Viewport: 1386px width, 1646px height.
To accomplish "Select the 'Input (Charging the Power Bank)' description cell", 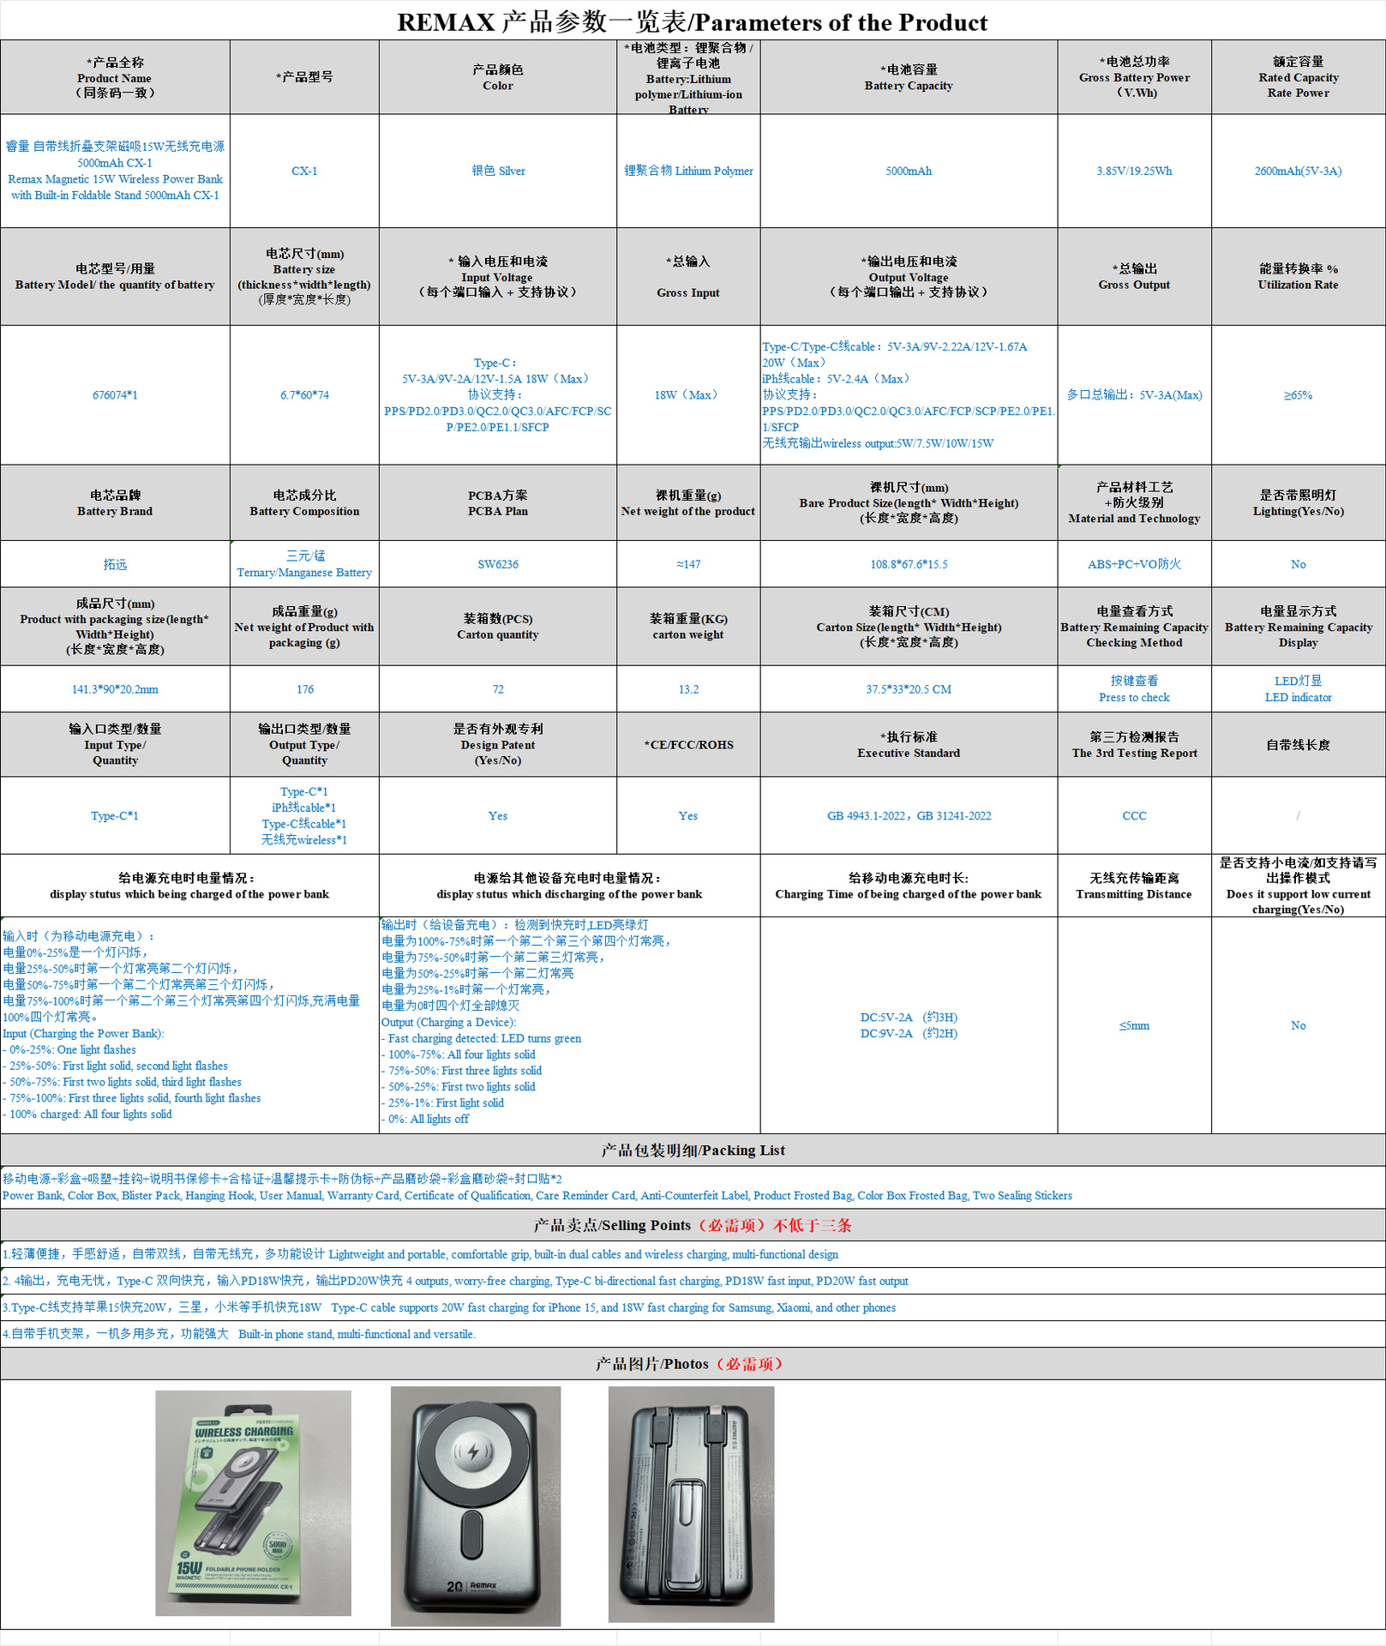I will click(x=189, y=1025).
